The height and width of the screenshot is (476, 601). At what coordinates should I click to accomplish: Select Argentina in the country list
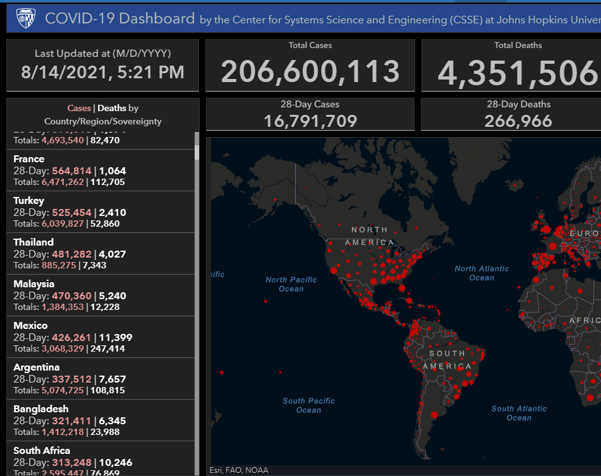pyautogui.click(x=101, y=379)
